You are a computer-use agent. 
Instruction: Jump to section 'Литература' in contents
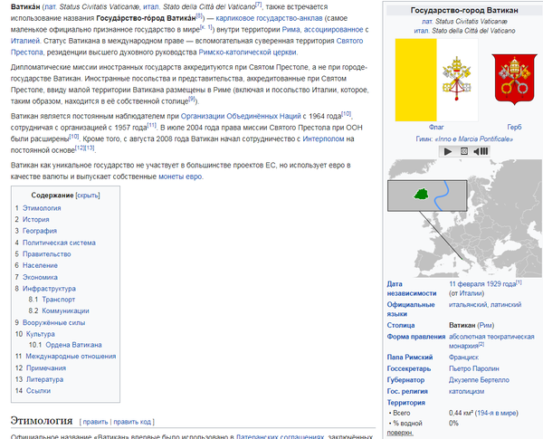pos(44,380)
